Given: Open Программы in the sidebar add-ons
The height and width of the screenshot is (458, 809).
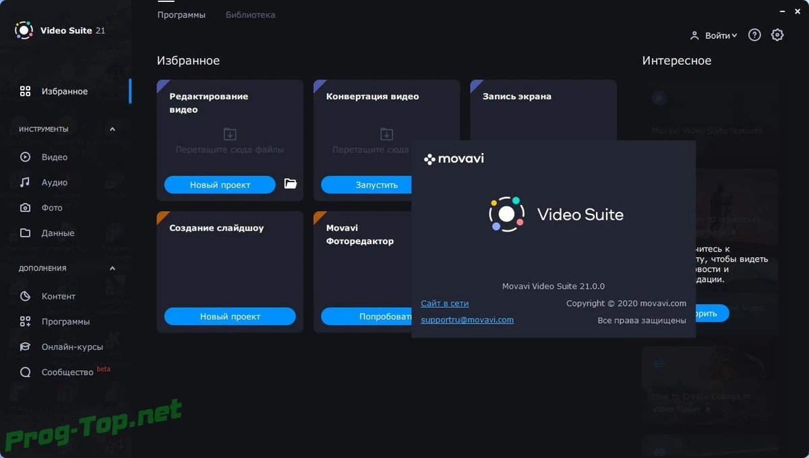Looking at the screenshot, I should click(65, 322).
